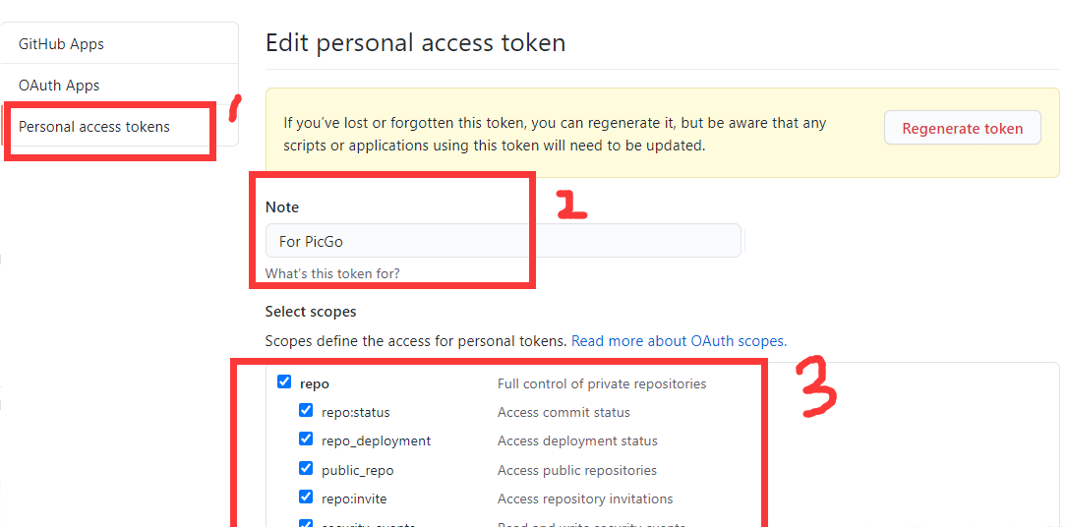Image resolution: width=1068 pixels, height=527 pixels.
Task: Focus the Note field containing For PicGo
Action: (x=503, y=241)
